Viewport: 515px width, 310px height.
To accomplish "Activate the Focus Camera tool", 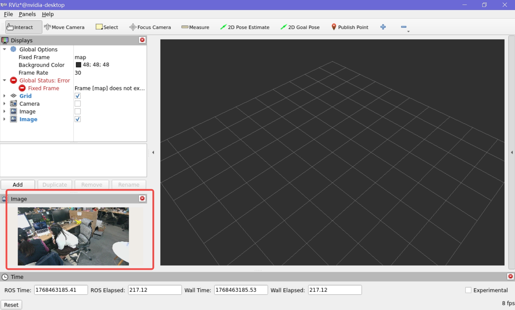I will tap(150, 27).
